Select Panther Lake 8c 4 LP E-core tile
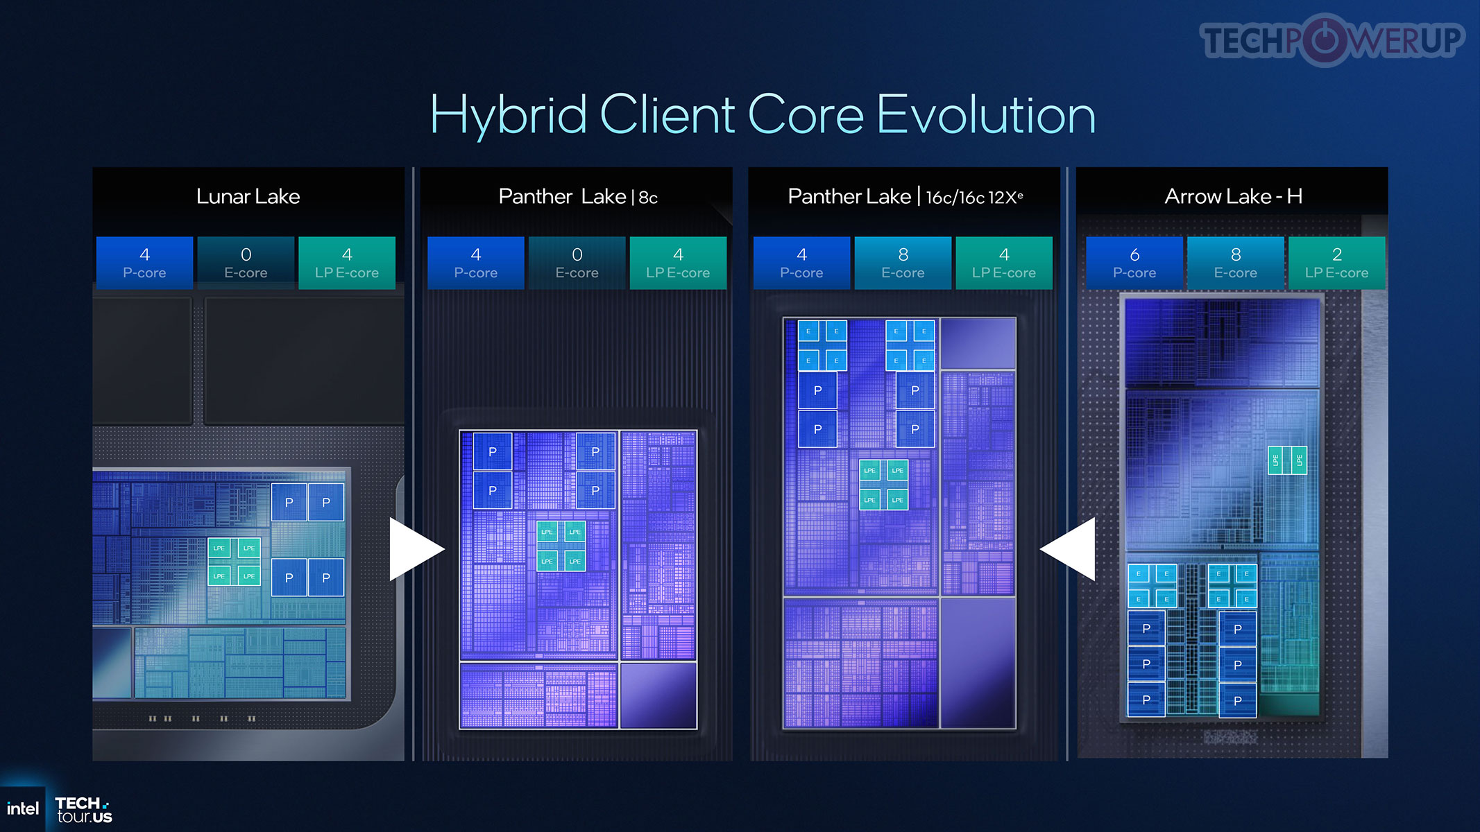1480x832 pixels. (x=678, y=263)
